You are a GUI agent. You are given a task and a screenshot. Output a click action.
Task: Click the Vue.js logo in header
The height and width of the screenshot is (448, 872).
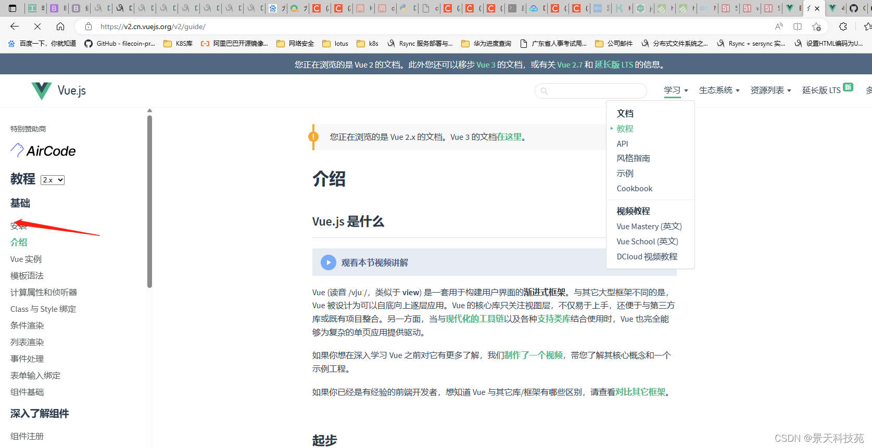pos(59,90)
